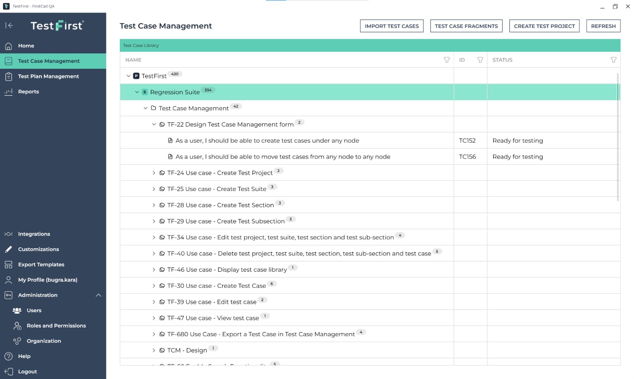This screenshot has width=634, height=379.
Task: Click the My Profile person icon
Action: pos(8,280)
